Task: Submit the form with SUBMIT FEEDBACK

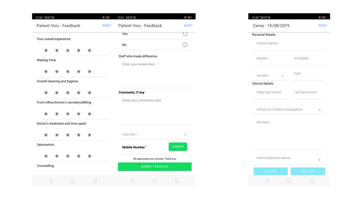Action: coord(155,167)
